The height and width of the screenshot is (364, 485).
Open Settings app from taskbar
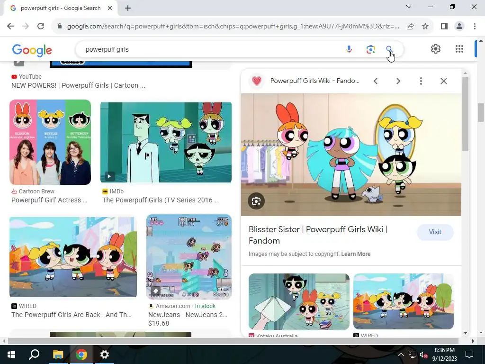click(x=105, y=355)
